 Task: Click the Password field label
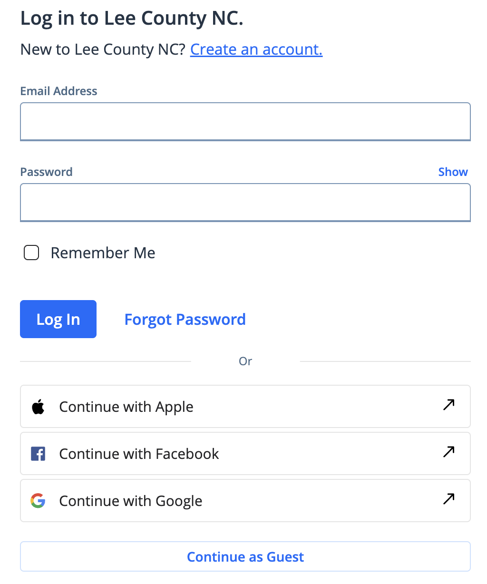pos(46,172)
